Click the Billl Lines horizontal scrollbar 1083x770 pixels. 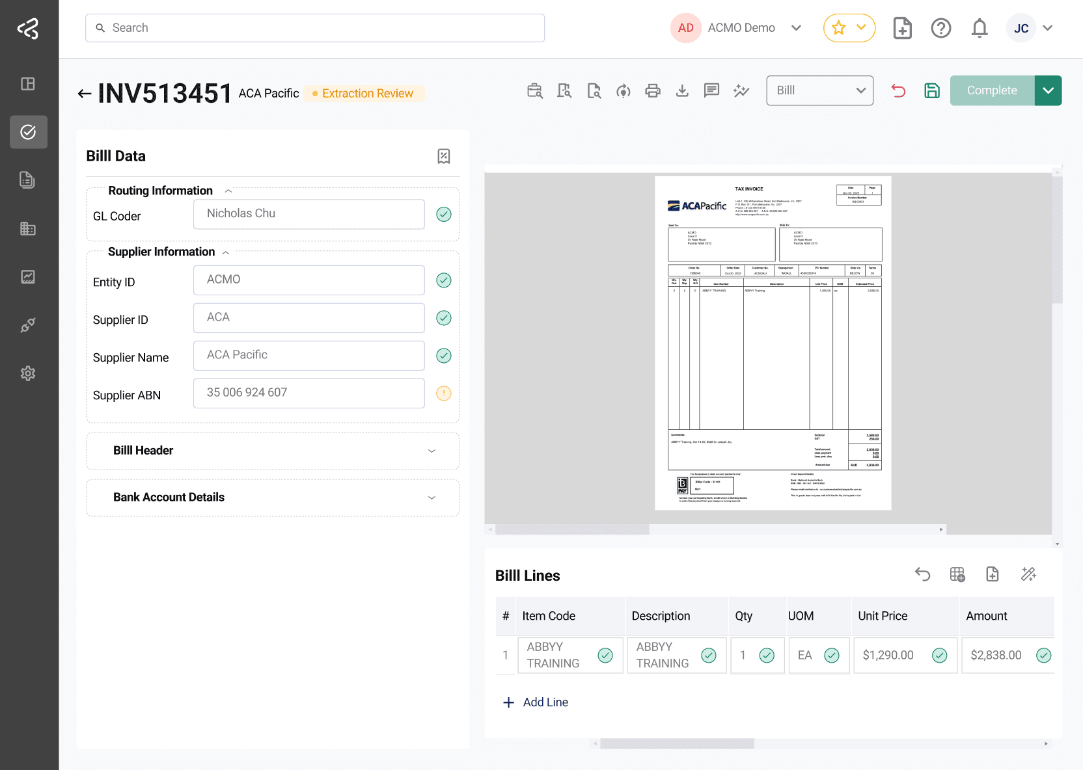tap(677, 743)
